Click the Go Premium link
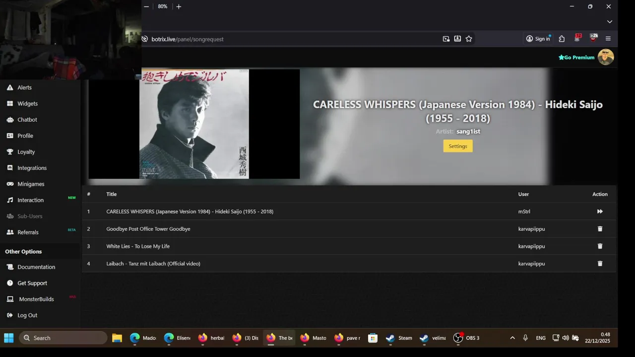635x357 pixels. [576, 58]
